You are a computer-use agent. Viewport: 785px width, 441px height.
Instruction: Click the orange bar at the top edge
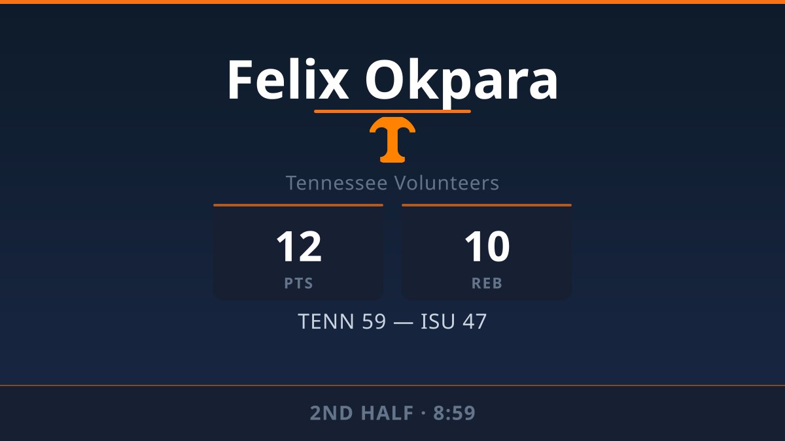(x=392, y=2)
